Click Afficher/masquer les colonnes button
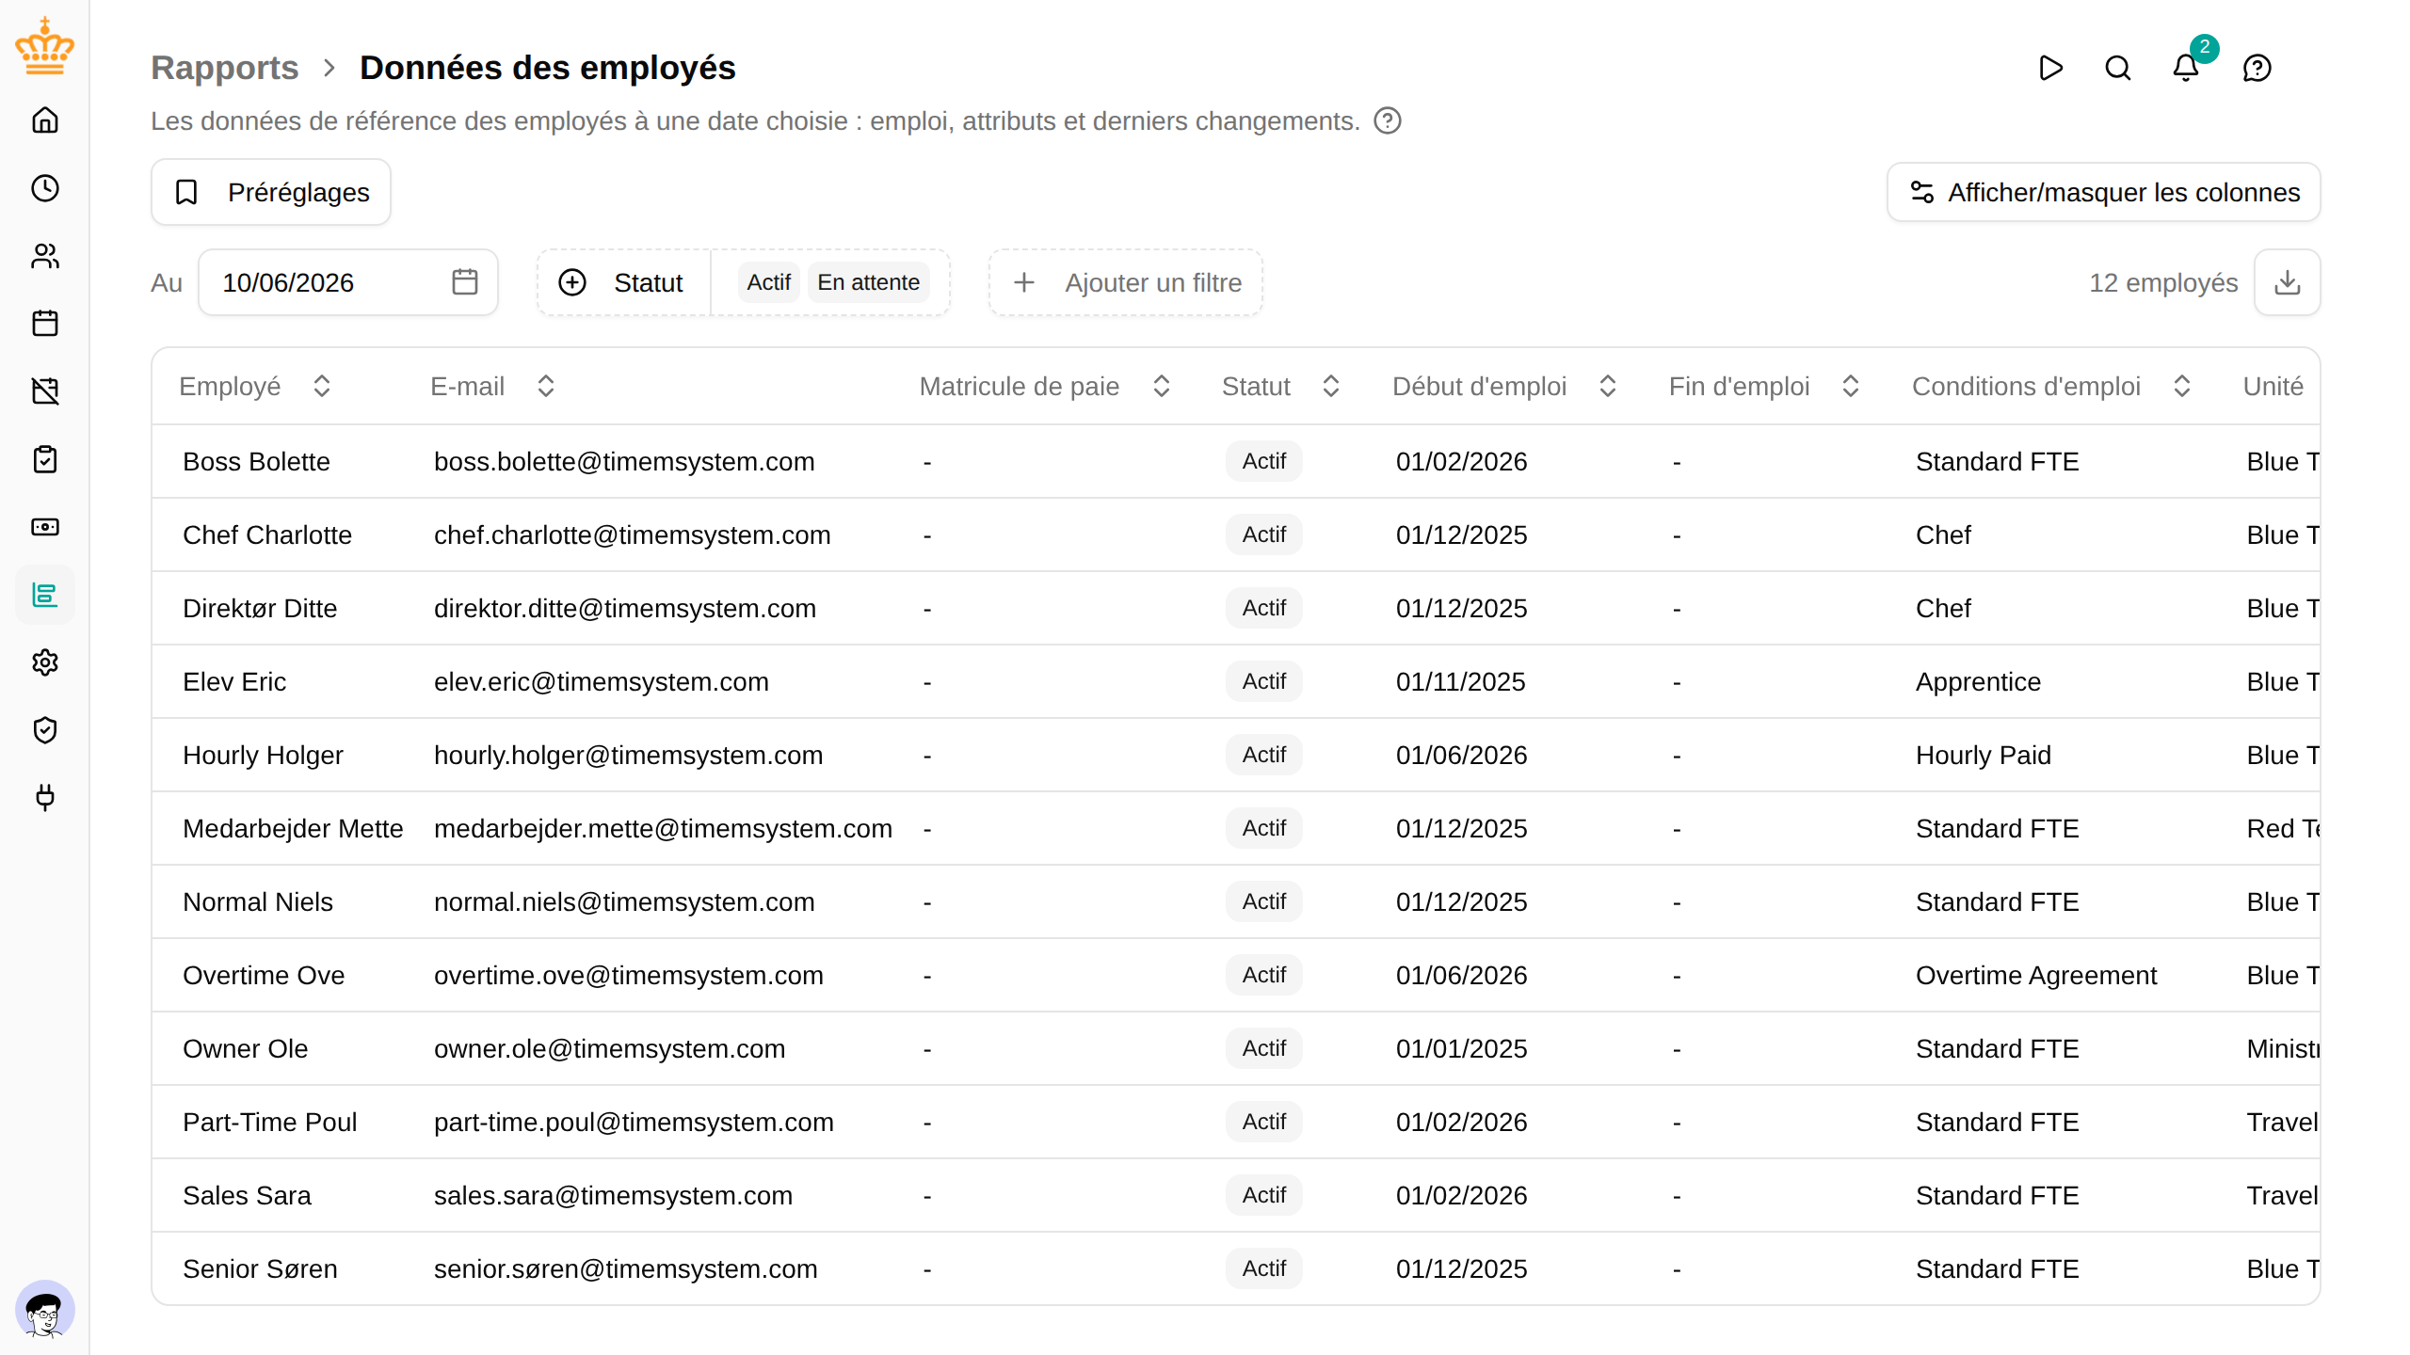The height and width of the screenshot is (1355, 2410). coord(2104,192)
